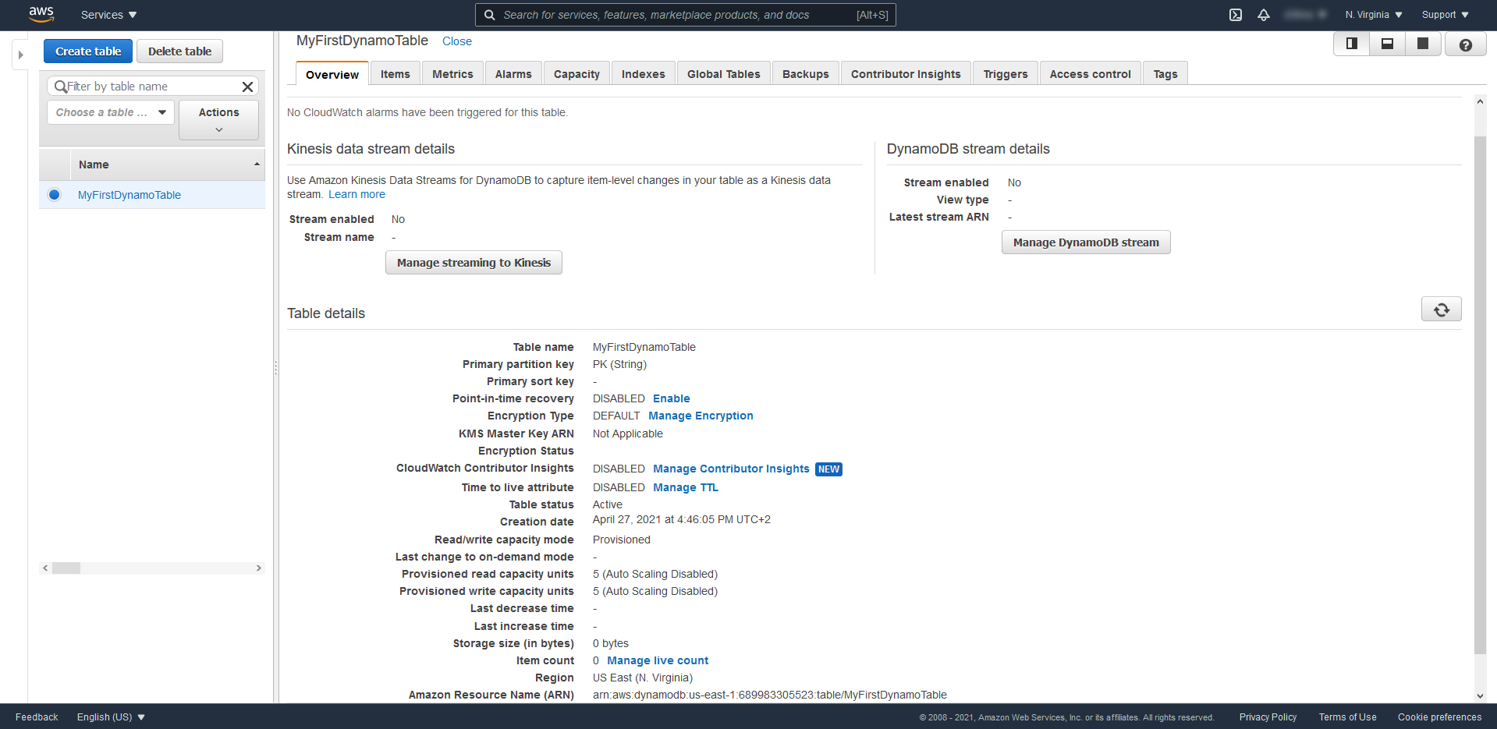This screenshot has width=1497, height=729.
Task: Click the Manage Encryption link
Action: [701, 416]
